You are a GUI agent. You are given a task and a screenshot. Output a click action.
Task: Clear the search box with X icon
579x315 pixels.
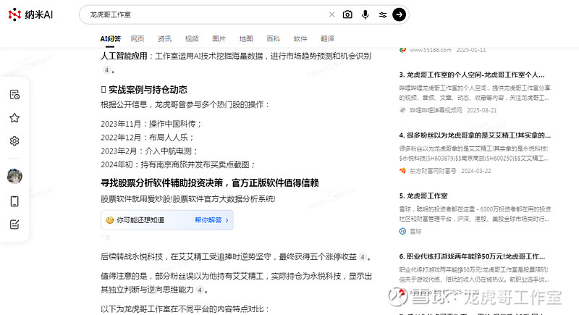[331, 14]
